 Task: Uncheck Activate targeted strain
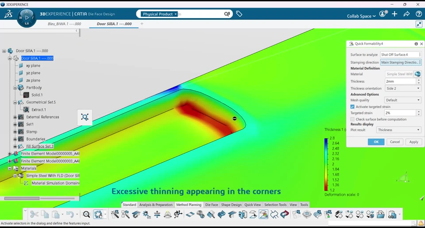pos(352,107)
